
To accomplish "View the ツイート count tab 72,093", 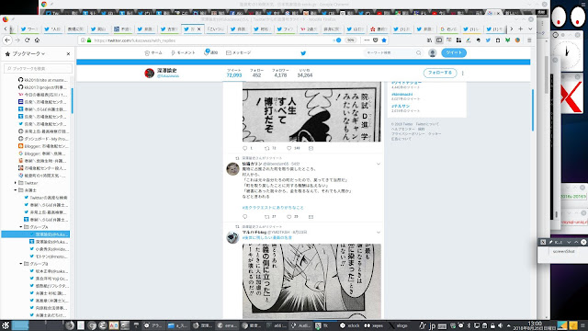I will click(x=234, y=74).
